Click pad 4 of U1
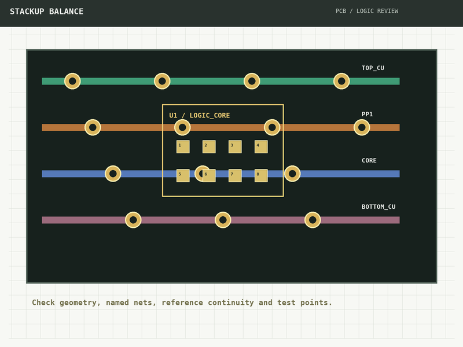This screenshot has height=347, width=463. (262, 147)
